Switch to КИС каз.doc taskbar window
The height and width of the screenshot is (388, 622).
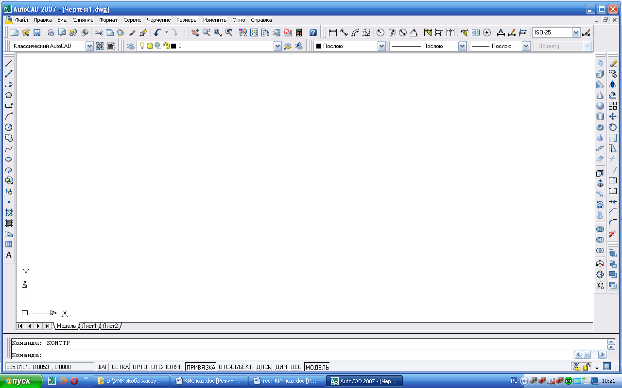click(x=209, y=381)
